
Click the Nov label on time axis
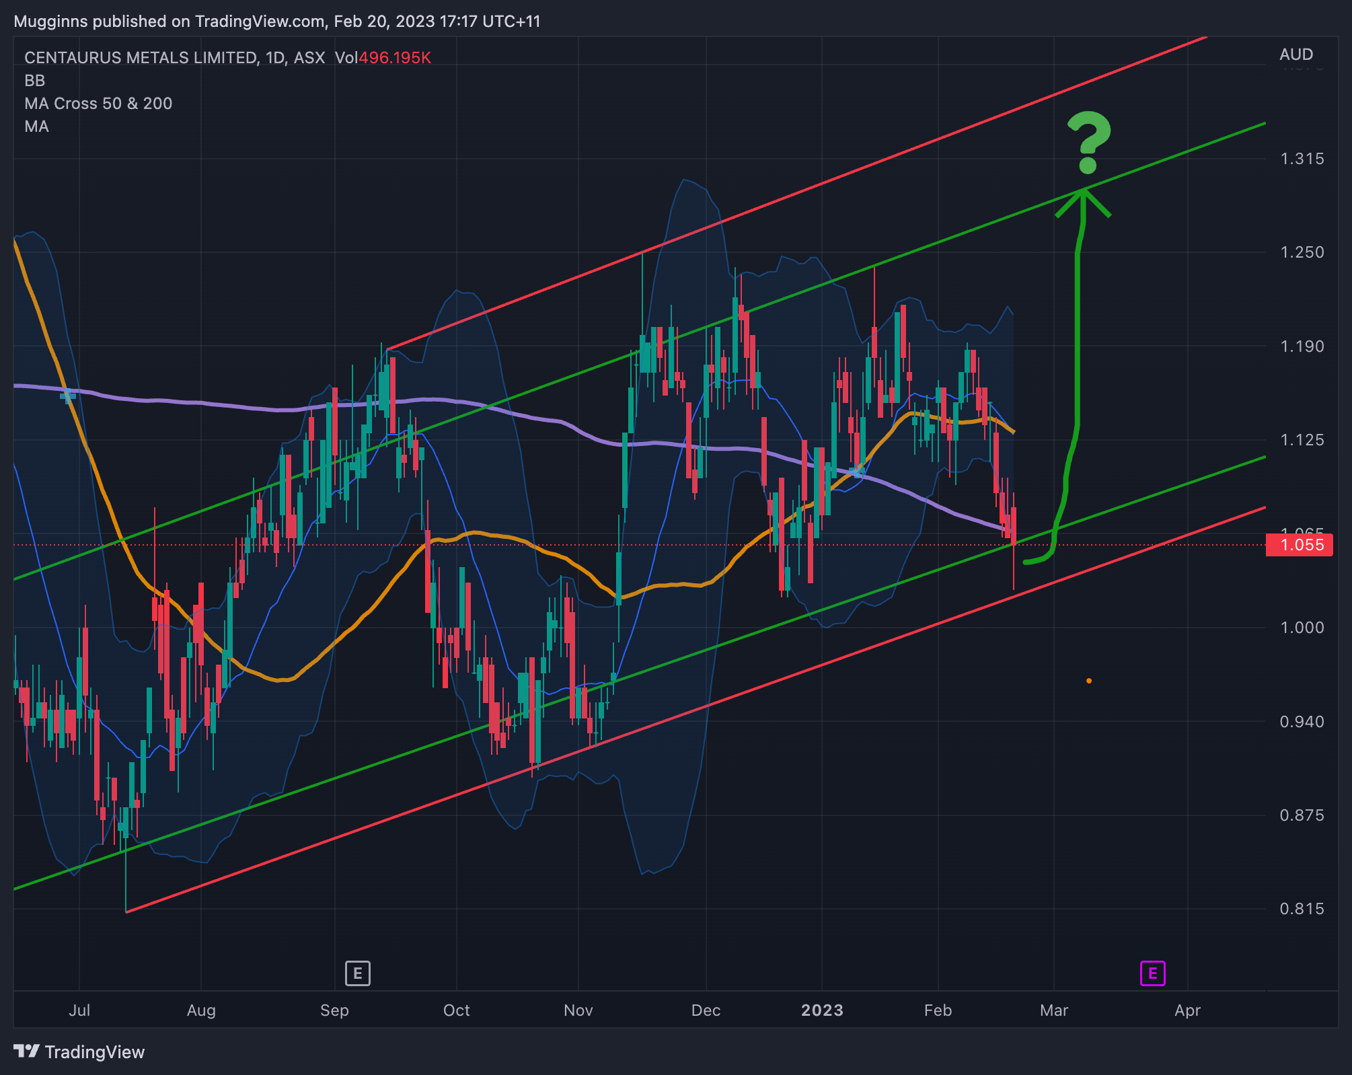pos(578,1010)
